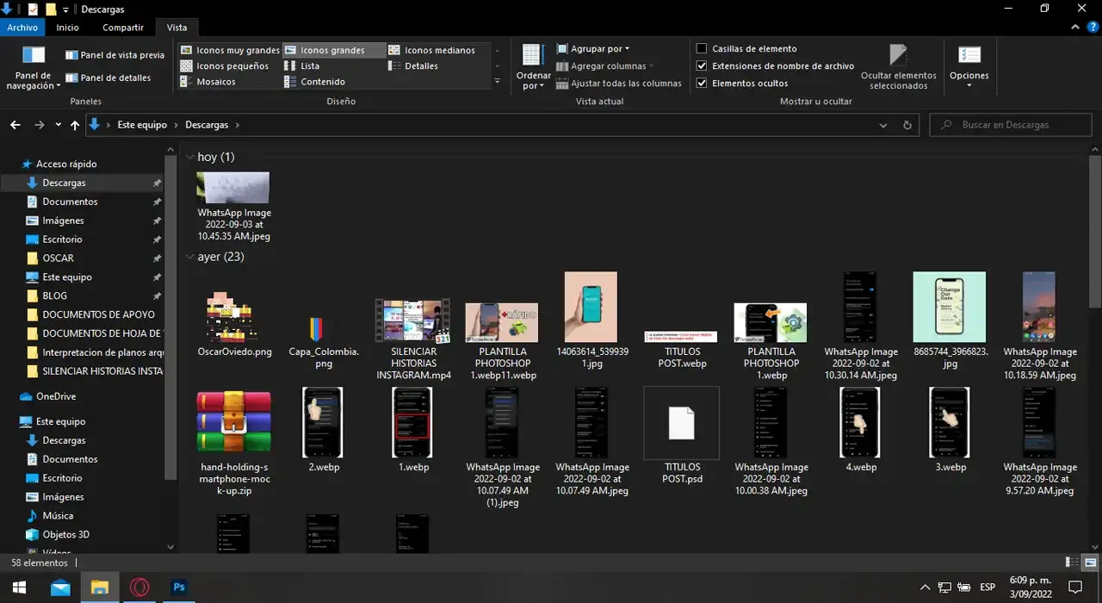Select TITULOS POST.psd file
Screen dimensions: 1102x603
682,435
